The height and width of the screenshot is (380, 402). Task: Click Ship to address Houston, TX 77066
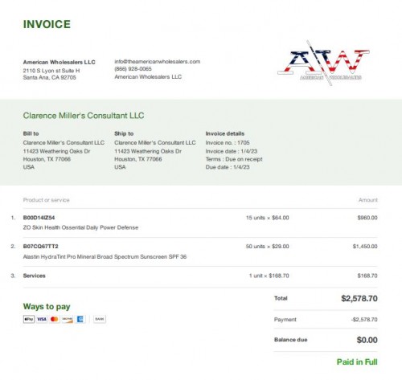pos(138,159)
